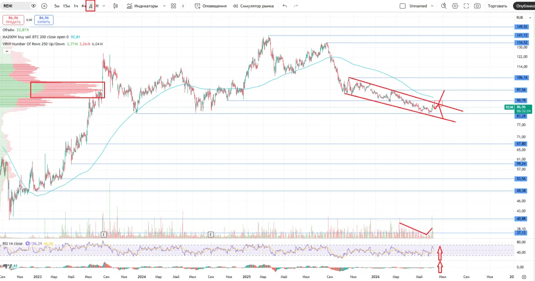Start the Симулятор рынка replay
The height and width of the screenshot is (281, 535).
[253, 6]
